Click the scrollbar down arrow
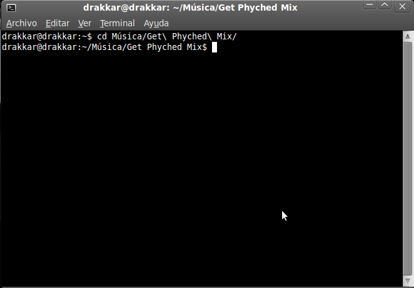414x288 pixels. [408, 281]
